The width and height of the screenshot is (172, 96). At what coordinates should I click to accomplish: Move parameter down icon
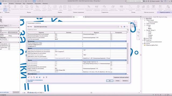click(x=40, y=77)
